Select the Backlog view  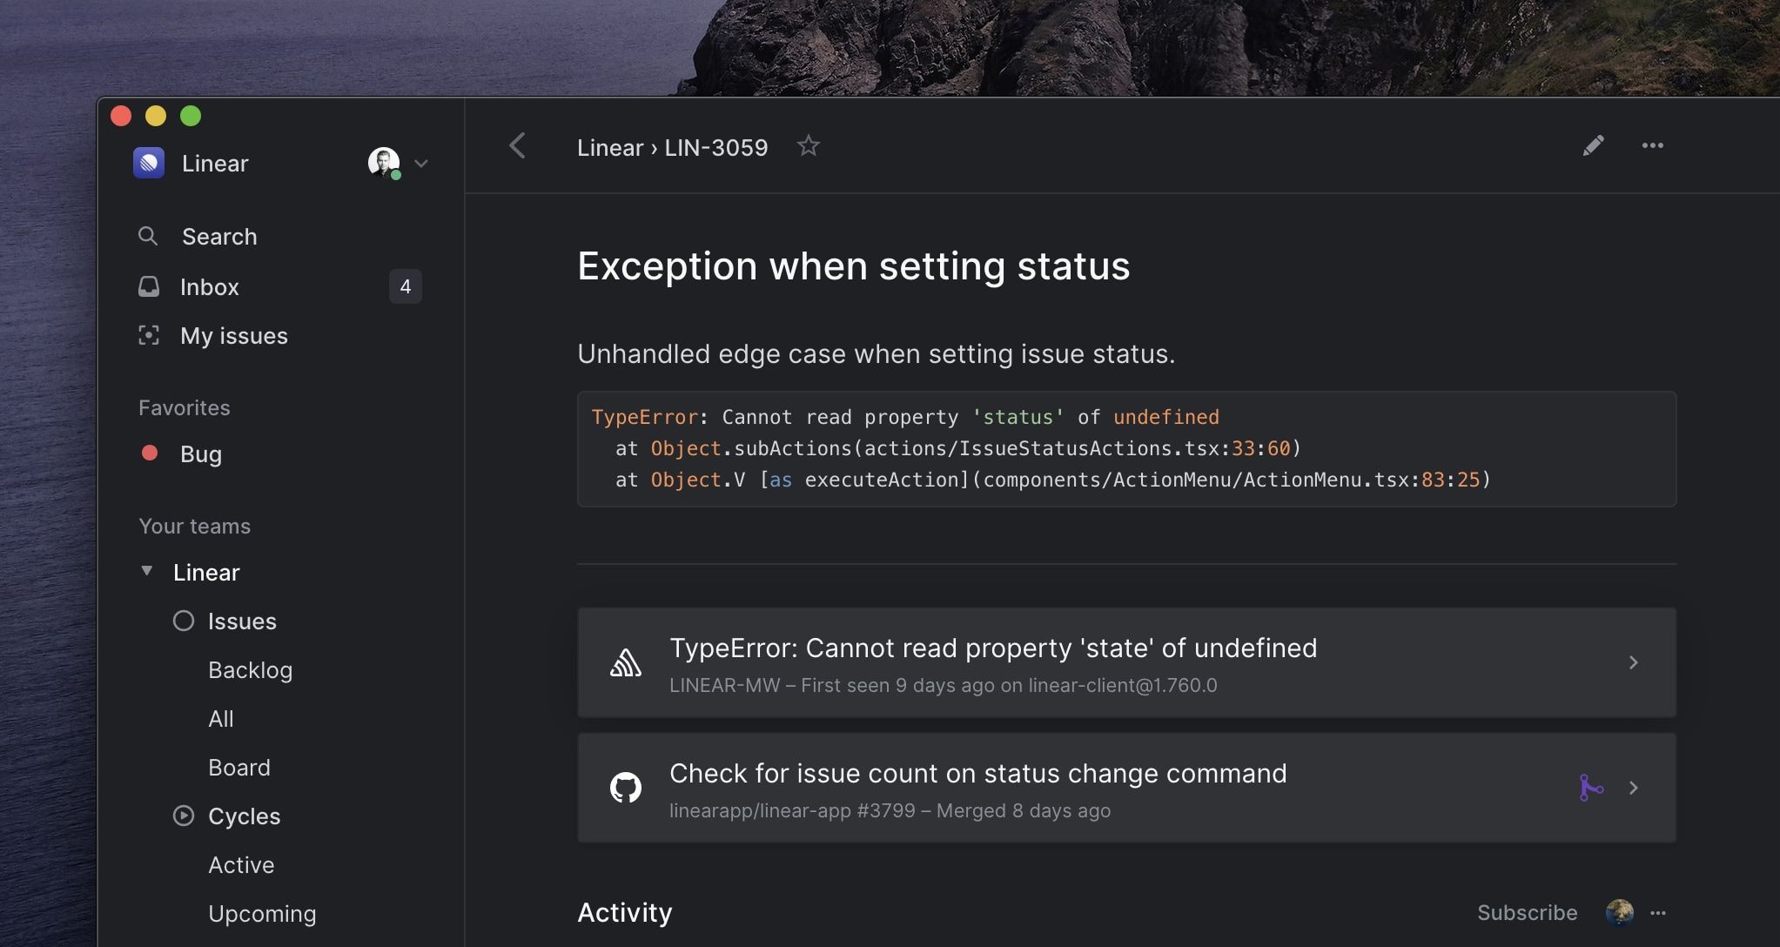coord(250,669)
